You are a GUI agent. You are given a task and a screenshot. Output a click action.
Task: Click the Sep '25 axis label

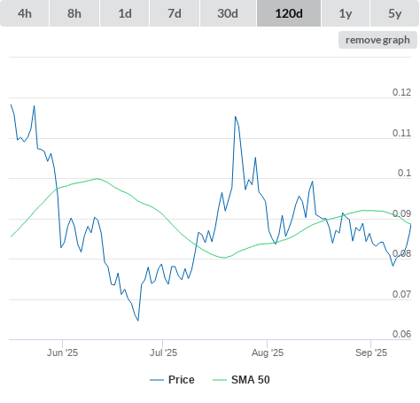click(371, 353)
